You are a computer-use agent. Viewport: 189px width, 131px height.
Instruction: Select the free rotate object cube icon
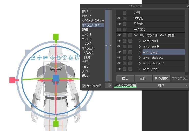tap(58, 58)
